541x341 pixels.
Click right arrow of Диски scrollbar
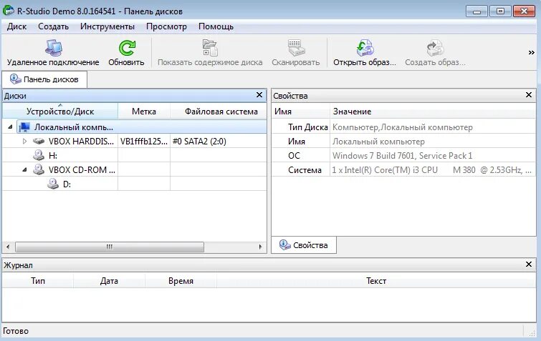pyautogui.click(x=261, y=247)
